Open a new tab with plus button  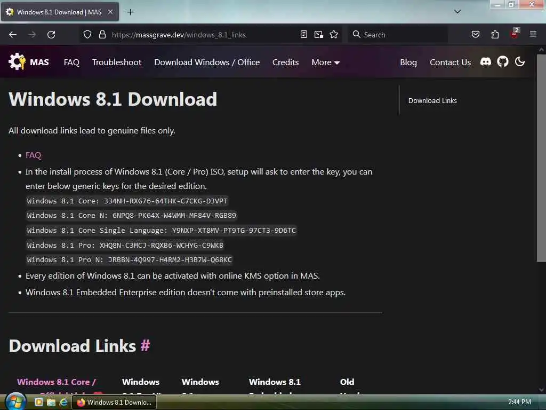pos(130,12)
